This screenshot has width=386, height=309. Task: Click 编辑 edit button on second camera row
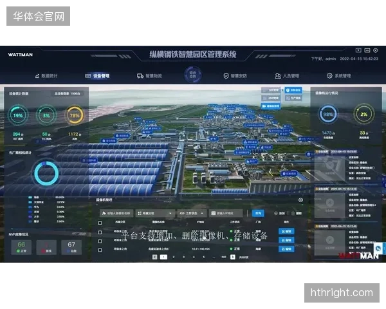286,240
